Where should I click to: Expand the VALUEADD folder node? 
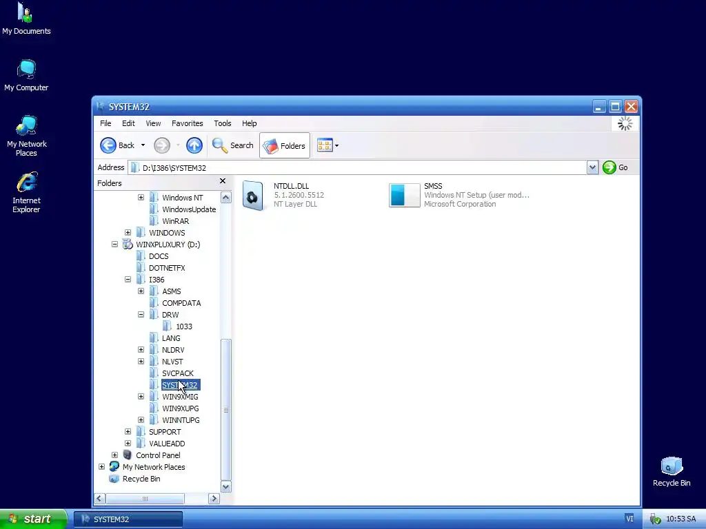[x=128, y=443]
